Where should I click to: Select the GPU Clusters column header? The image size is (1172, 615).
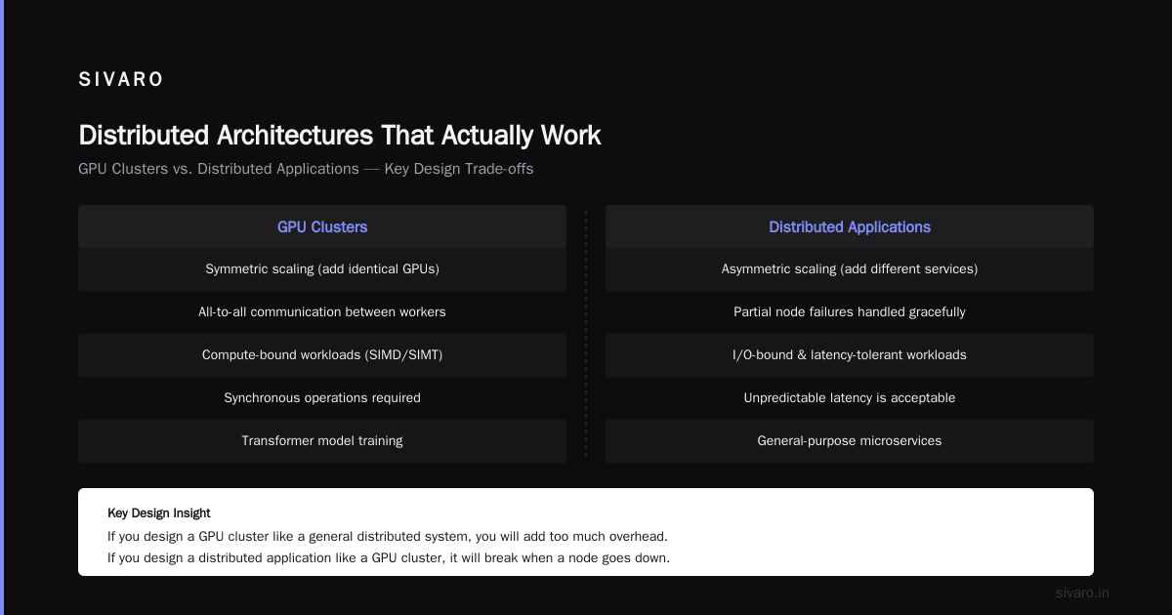(x=322, y=226)
